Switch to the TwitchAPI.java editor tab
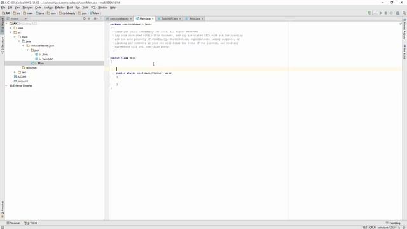Viewport: 407px width, 229px height. pos(170,18)
